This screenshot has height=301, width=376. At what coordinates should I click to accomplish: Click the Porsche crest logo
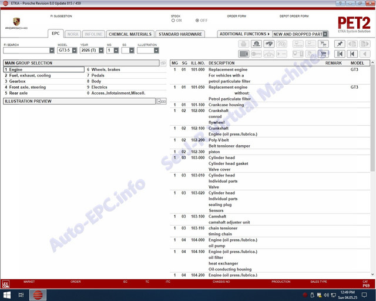coord(16,22)
